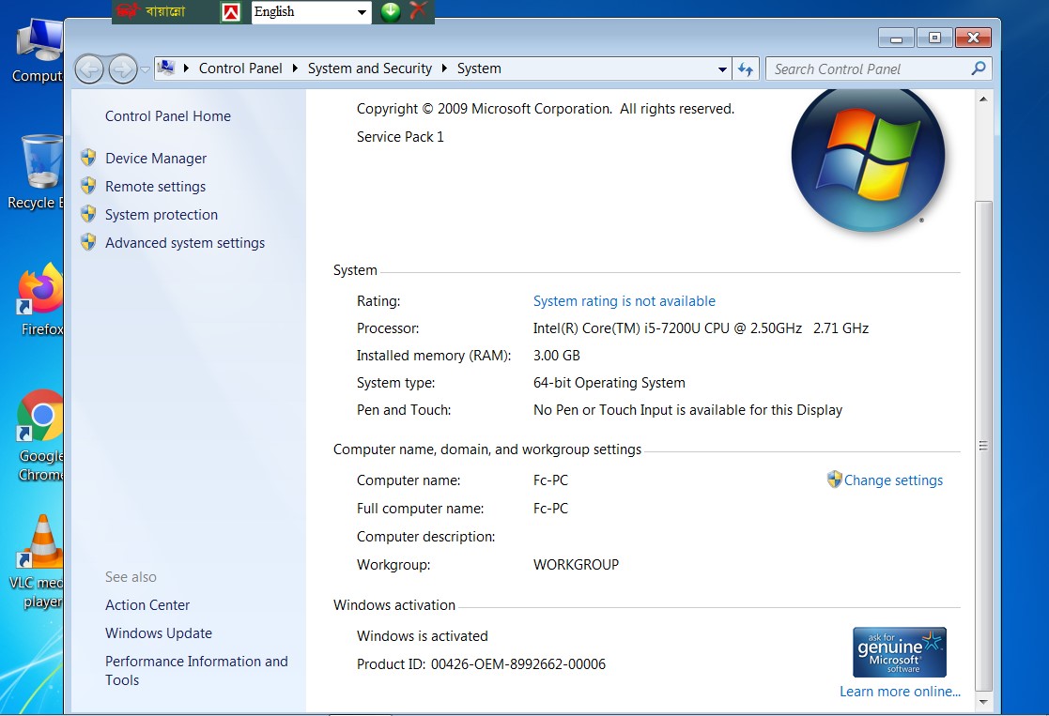Click the Recycle Bin desktop icon
This screenshot has width=1049, height=716.
[40, 162]
